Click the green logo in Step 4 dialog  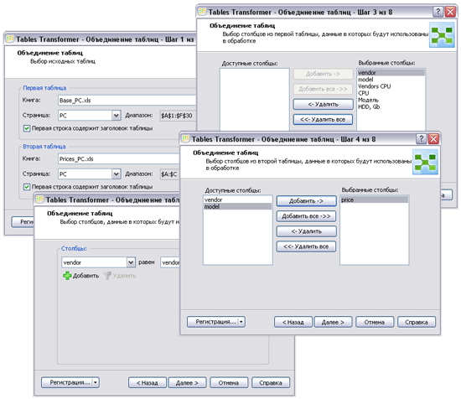click(425, 162)
